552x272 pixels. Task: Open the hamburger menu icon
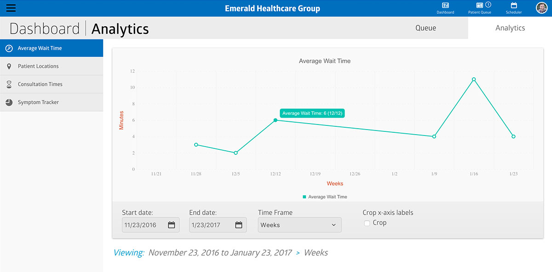(x=11, y=8)
